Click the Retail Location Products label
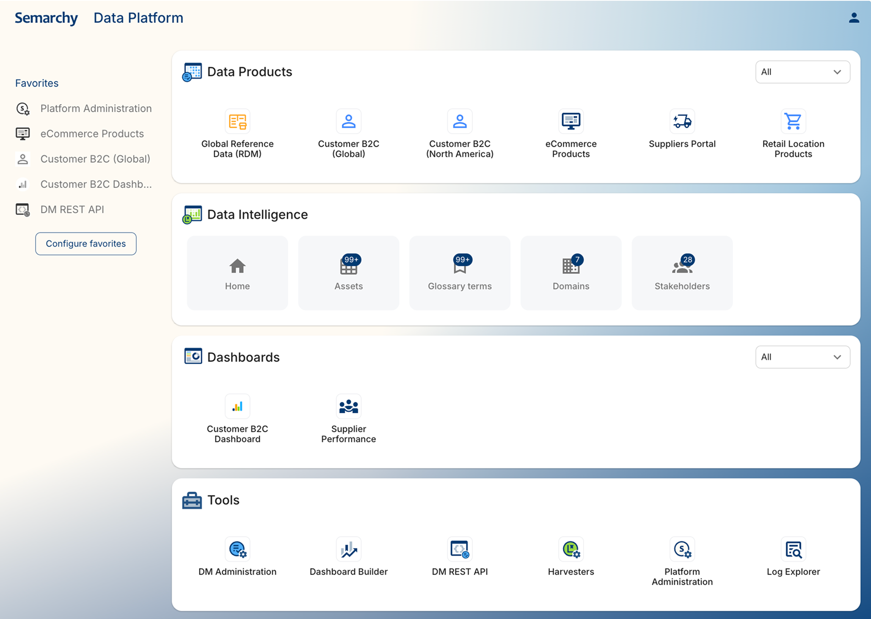This screenshot has height=619, width=871. tap(794, 149)
